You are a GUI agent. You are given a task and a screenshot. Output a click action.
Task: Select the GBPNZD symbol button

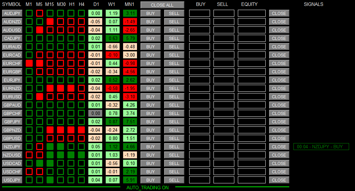(12, 130)
